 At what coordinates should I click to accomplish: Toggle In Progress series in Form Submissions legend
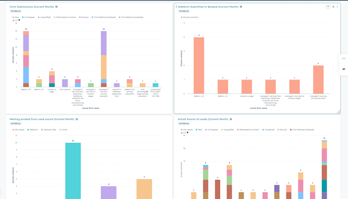29,17
